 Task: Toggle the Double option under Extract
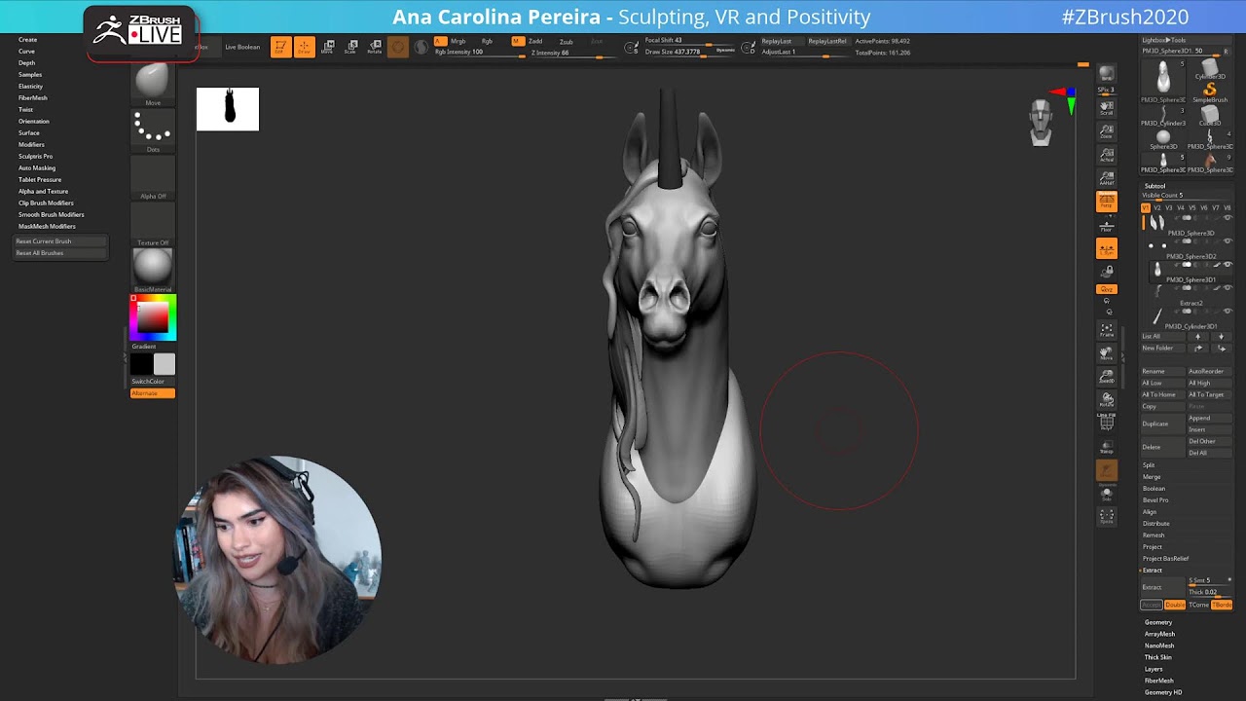click(1175, 605)
